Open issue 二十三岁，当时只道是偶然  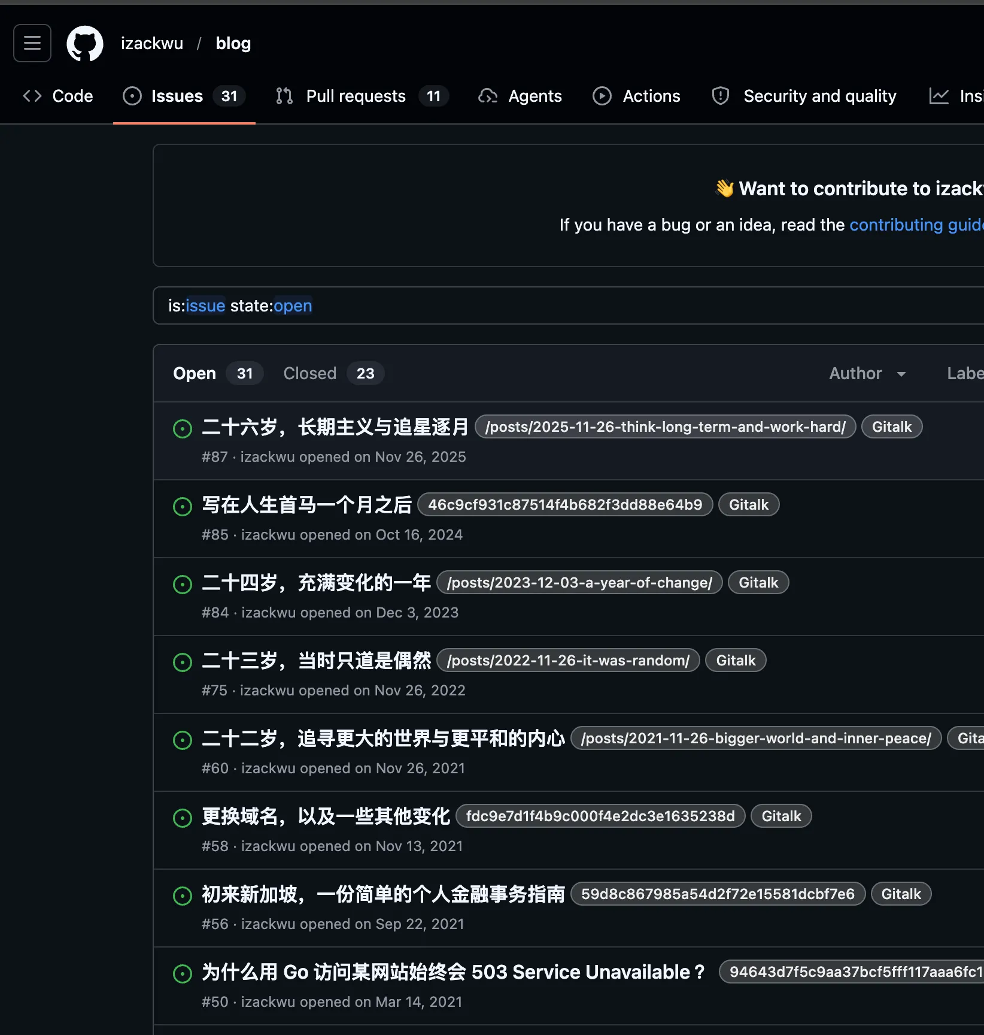coord(317,660)
